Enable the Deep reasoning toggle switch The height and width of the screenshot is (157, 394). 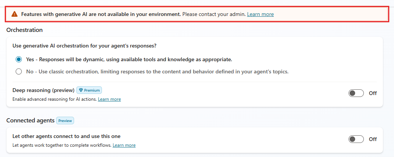(356, 93)
